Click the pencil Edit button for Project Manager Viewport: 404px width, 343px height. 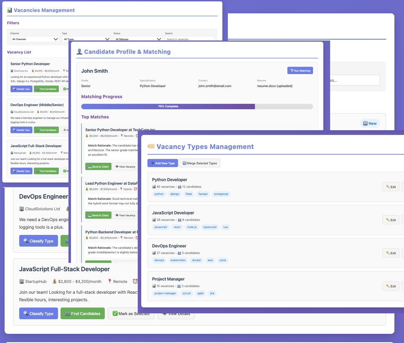point(391,286)
